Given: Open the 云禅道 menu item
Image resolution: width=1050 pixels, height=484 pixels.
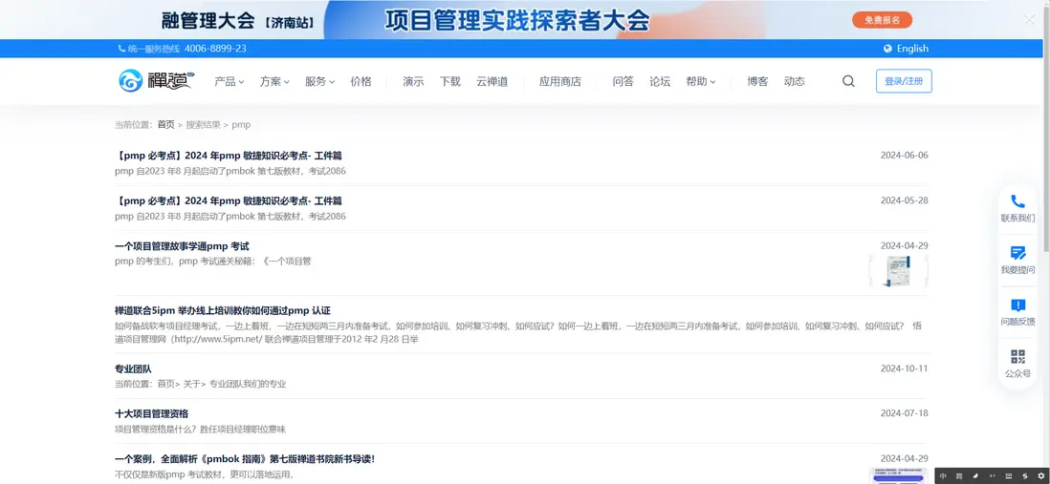Looking at the screenshot, I should pos(492,81).
